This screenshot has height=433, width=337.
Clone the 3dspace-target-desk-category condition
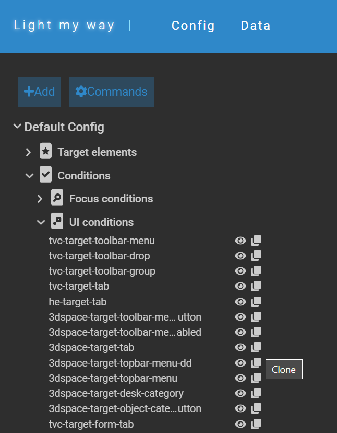click(256, 393)
